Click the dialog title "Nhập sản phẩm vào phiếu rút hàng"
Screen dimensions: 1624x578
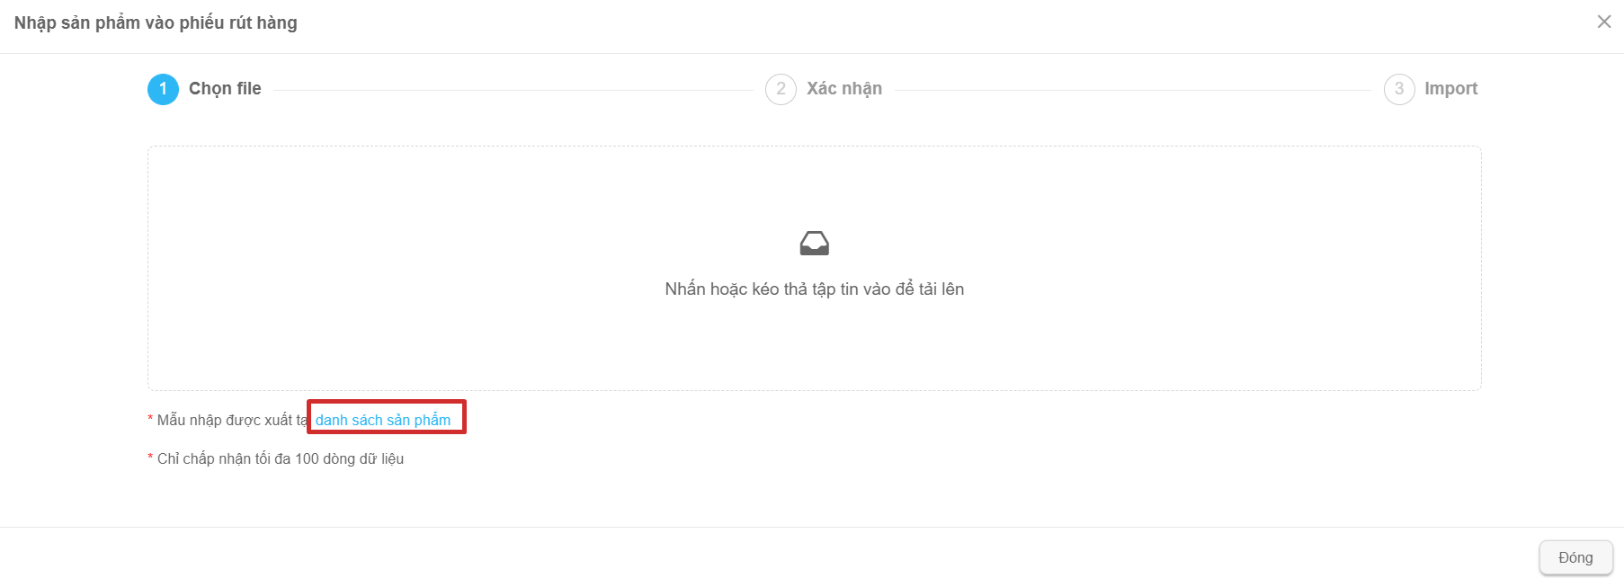156,22
